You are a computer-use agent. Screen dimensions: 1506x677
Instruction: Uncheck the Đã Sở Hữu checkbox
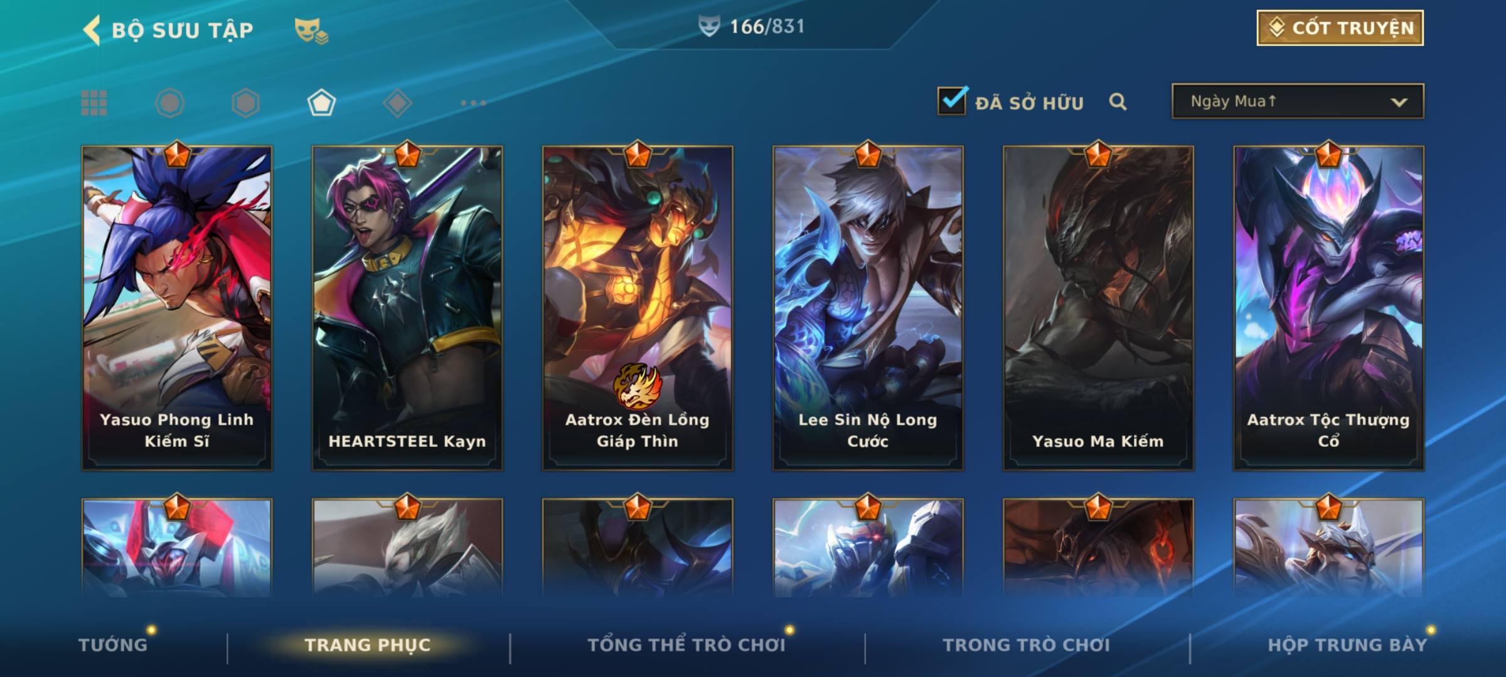952,100
